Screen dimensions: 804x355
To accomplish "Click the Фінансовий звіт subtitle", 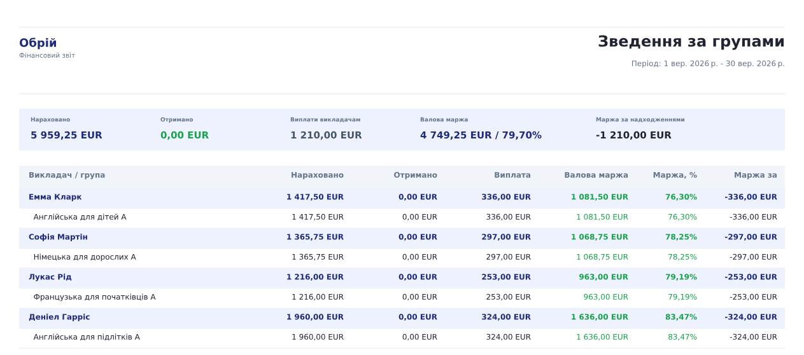I will click(47, 56).
